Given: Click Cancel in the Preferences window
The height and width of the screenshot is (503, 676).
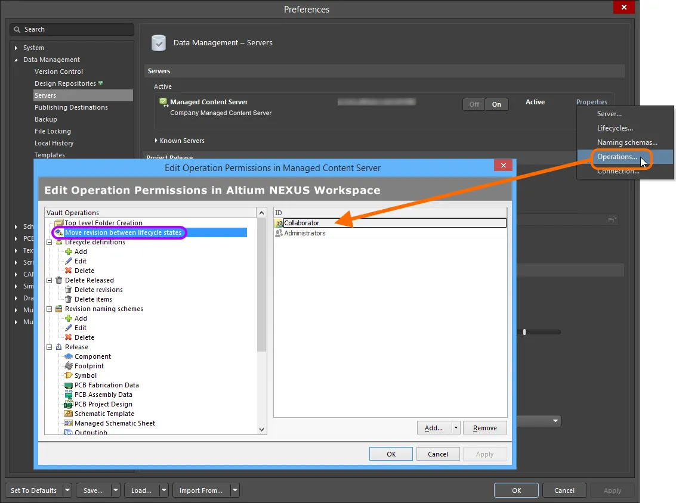Looking at the screenshot, I should (x=564, y=490).
